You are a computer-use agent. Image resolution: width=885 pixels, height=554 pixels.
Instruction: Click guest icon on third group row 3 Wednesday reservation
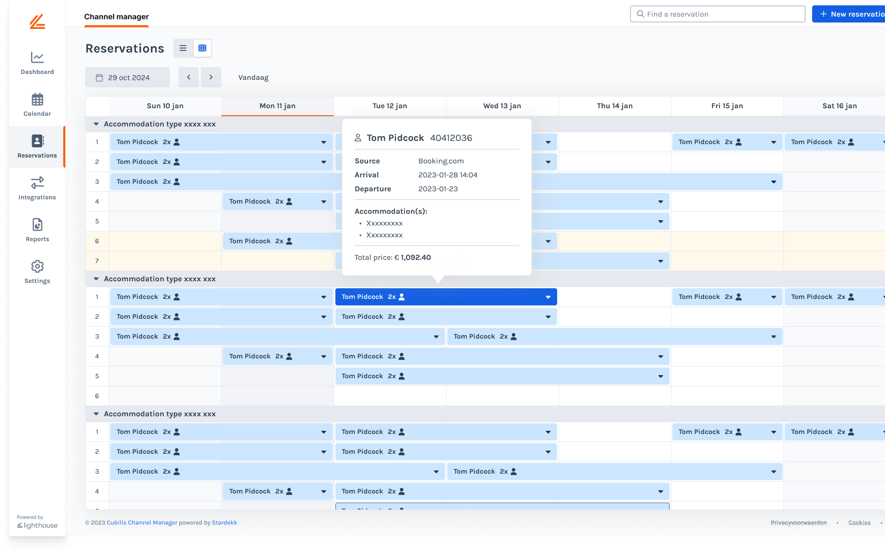(514, 471)
